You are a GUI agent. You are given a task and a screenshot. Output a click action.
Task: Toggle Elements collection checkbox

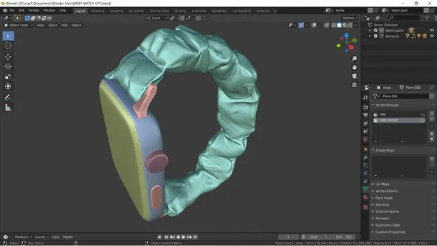point(376,36)
